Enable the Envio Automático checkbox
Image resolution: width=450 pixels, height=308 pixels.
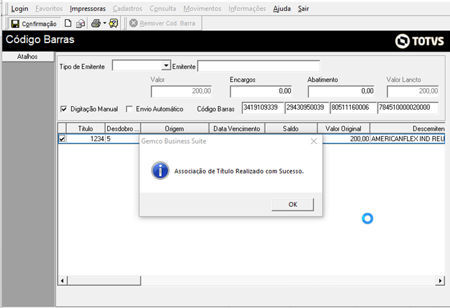coord(130,109)
